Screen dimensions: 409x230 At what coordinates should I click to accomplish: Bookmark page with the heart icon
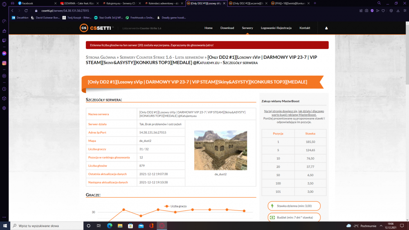pyautogui.click(x=383, y=11)
